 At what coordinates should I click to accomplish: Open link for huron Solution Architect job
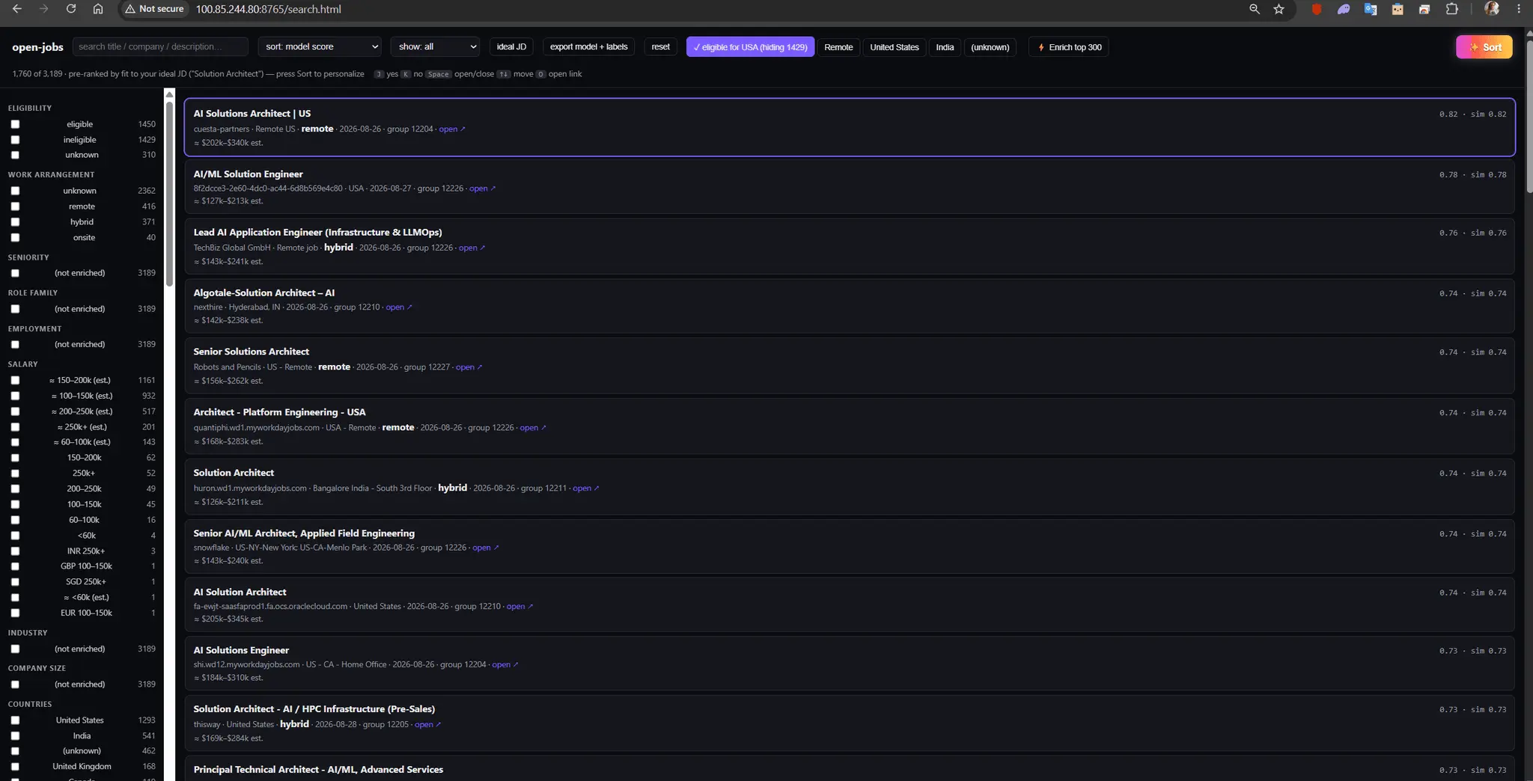point(585,488)
